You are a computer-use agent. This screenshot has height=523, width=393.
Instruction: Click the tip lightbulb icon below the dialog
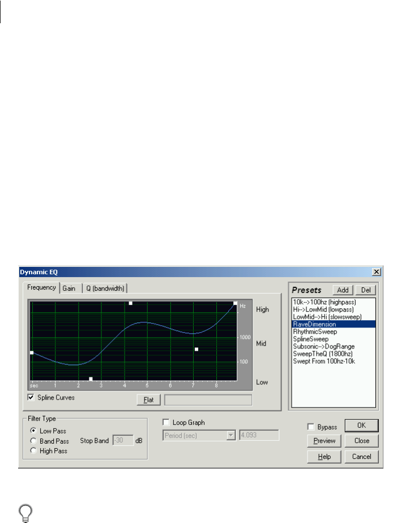click(x=25, y=513)
